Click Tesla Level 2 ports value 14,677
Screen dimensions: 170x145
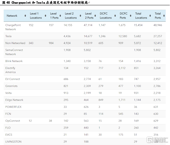tap(88, 36)
